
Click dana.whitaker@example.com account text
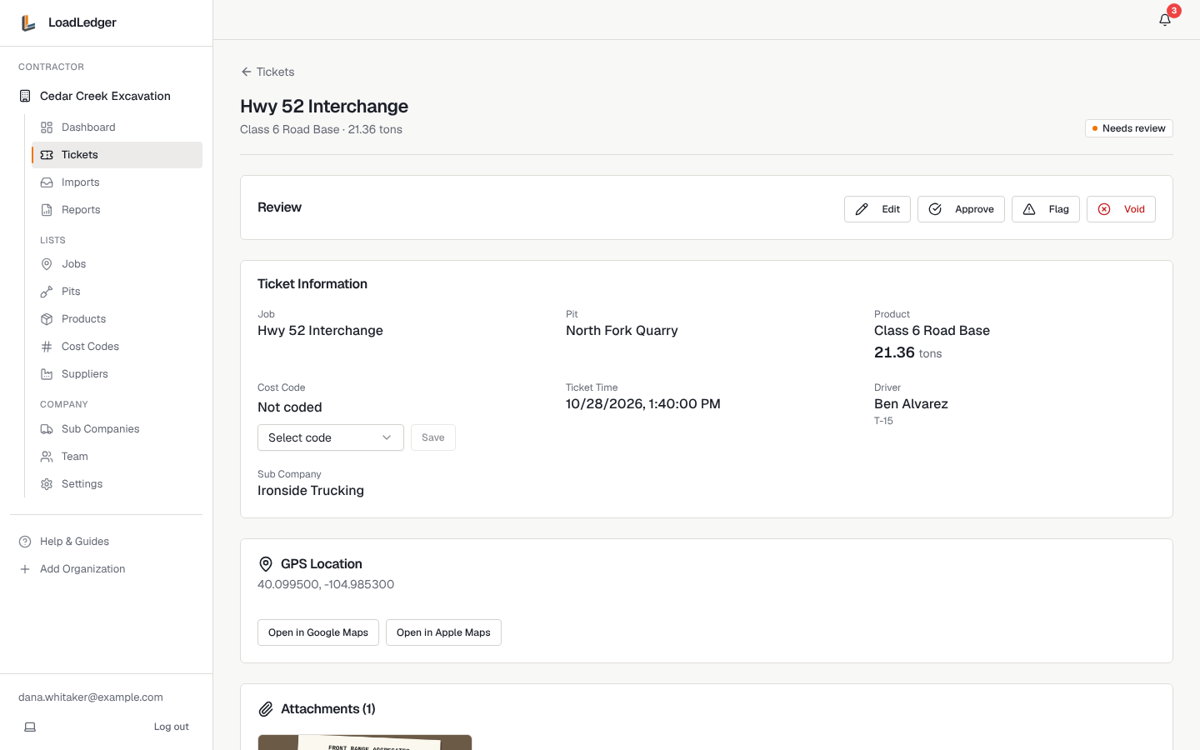pos(91,697)
